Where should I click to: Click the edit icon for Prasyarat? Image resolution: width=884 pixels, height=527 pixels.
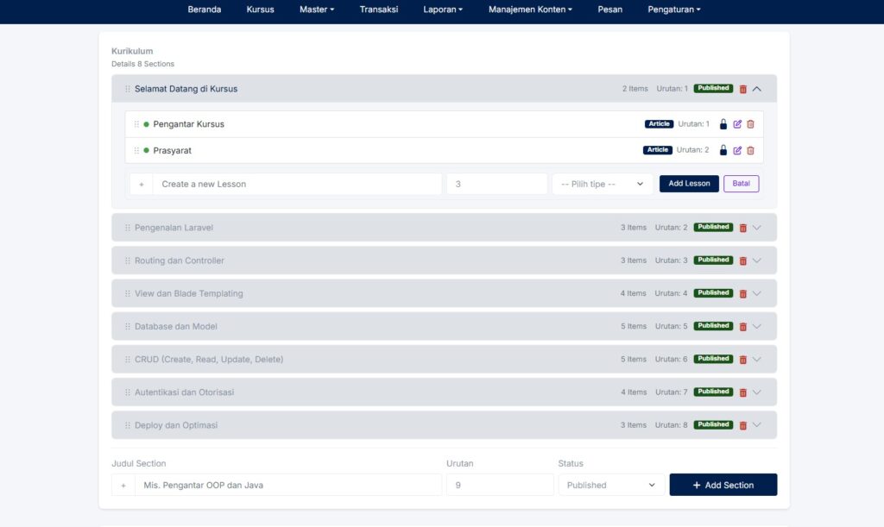pos(737,150)
